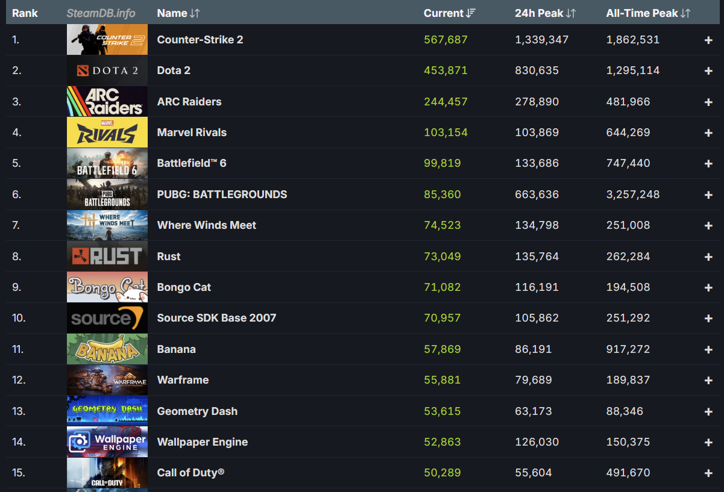724x492 pixels.
Task: Expand the Source SDK Base 2007 plus icon
Action: tap(708, 318)
